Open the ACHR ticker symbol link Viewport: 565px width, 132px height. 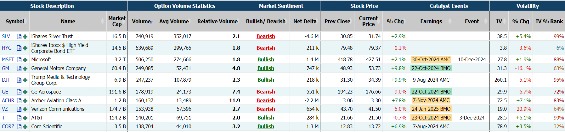click(8, 101)
